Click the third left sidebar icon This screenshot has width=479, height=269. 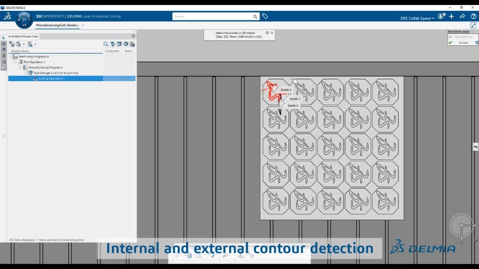[3, 50]
